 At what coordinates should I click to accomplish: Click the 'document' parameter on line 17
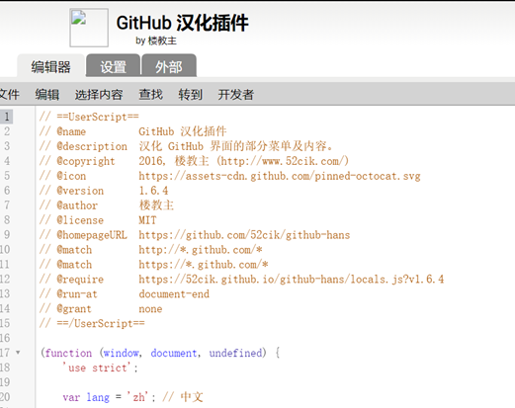coord(174,353)
